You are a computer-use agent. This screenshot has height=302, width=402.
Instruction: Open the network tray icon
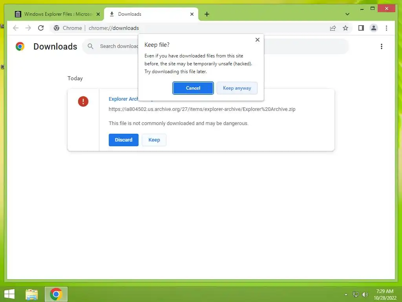[x=356, y=294]
